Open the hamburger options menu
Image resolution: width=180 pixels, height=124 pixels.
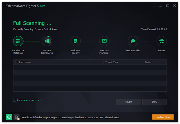tap(154, 6)
